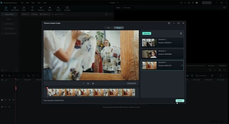Expand the Global Media section
This screenshot has width=229, height=124.
(x=9, y=24)
